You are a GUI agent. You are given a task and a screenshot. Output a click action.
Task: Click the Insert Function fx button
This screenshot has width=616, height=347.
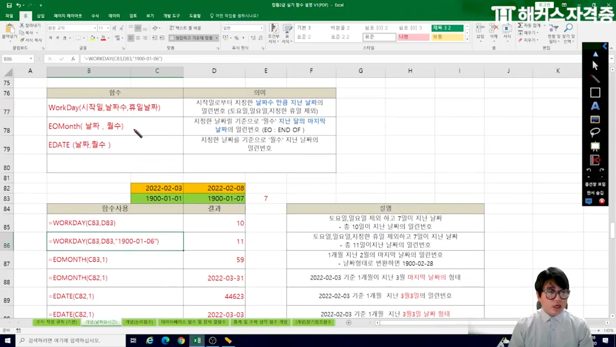tap(73, 59)
